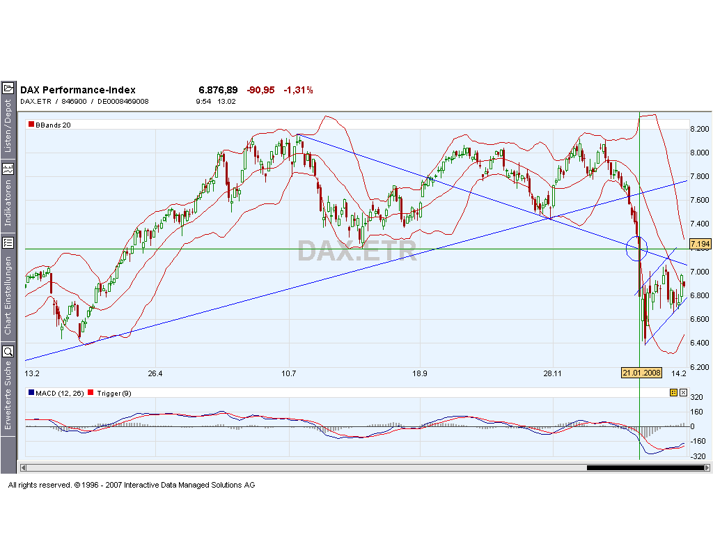
Task: Click the 7.194 price level marker
Action: [700, 244]
